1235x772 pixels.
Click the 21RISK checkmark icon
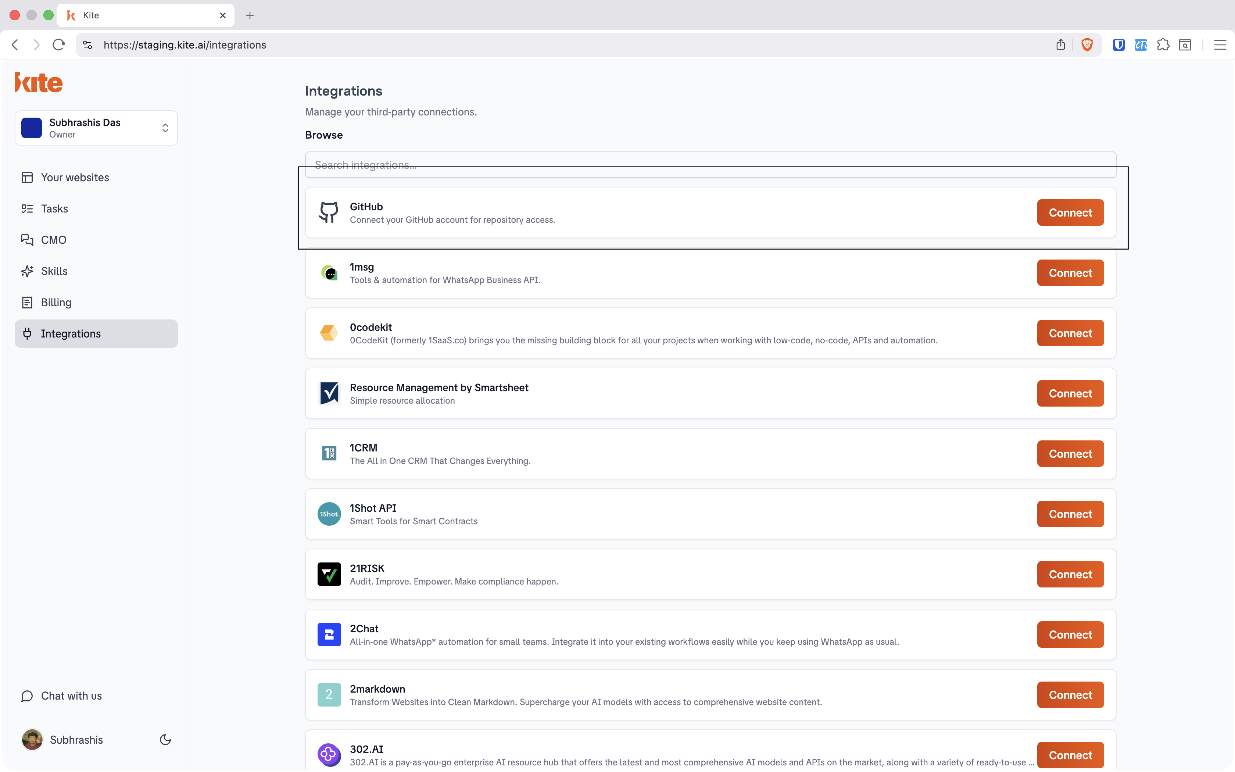[329, 574]
